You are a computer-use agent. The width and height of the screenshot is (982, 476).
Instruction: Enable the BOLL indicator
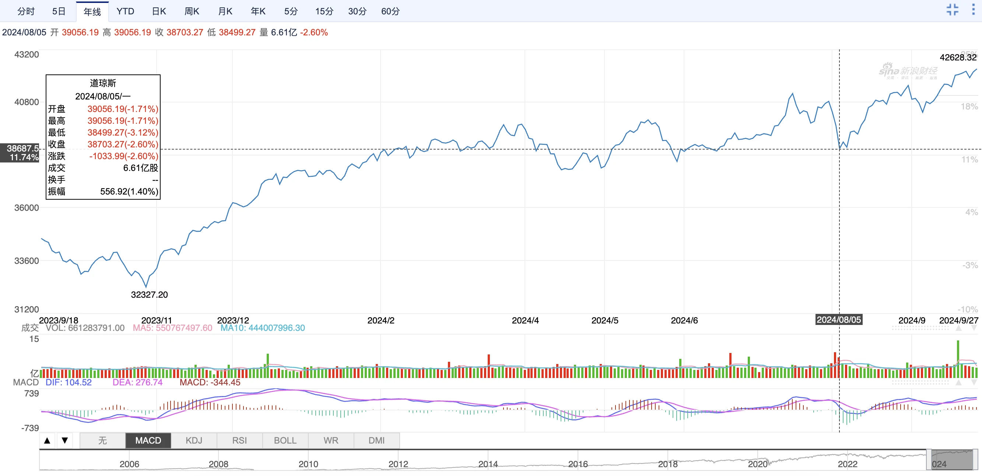click(x=285, y=441)
